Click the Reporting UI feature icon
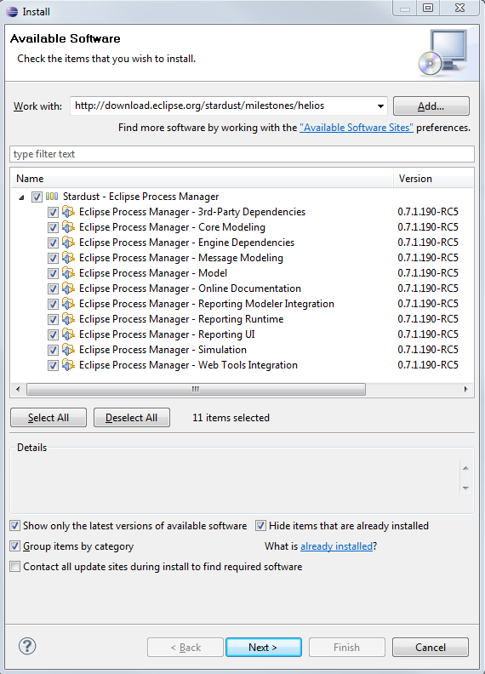Image resolution: width=485 pixels, height=674 pixels. (x=68, y=334)
